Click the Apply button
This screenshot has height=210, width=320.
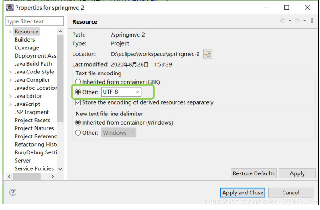tap(297, 173)
